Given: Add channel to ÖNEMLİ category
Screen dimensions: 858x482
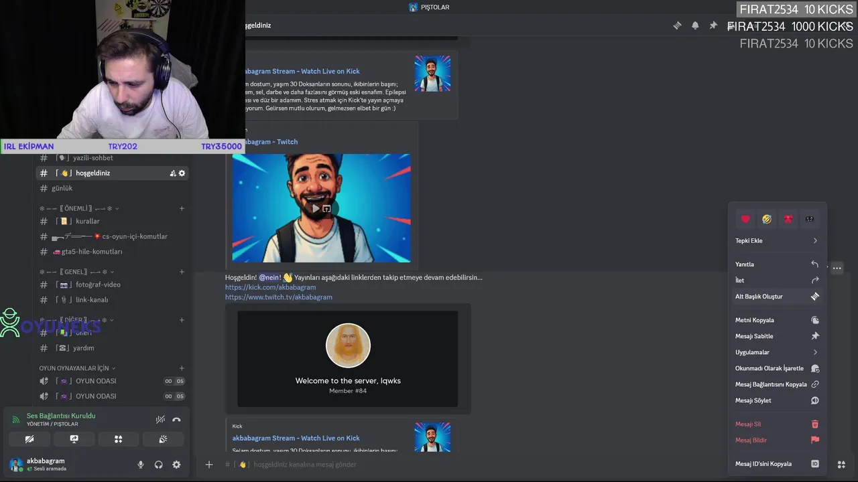Looking at the screenshot, I should 182,208.
